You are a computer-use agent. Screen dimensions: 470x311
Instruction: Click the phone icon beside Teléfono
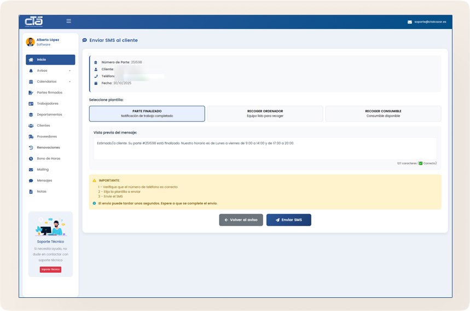96,76
